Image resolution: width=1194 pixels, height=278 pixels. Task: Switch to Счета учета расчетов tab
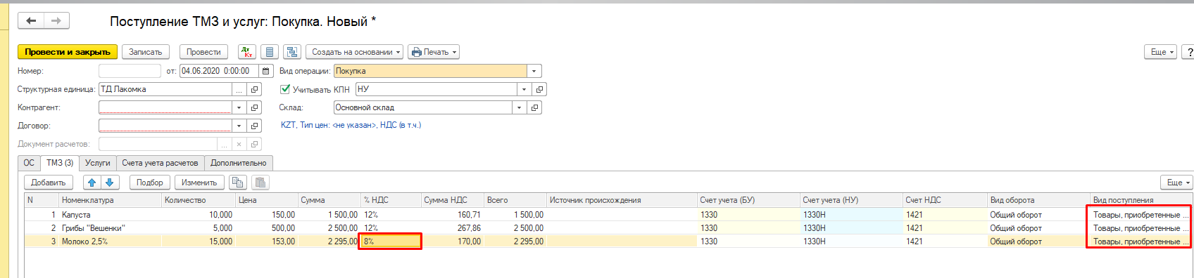pyautogui.click(x=160, y=163)
